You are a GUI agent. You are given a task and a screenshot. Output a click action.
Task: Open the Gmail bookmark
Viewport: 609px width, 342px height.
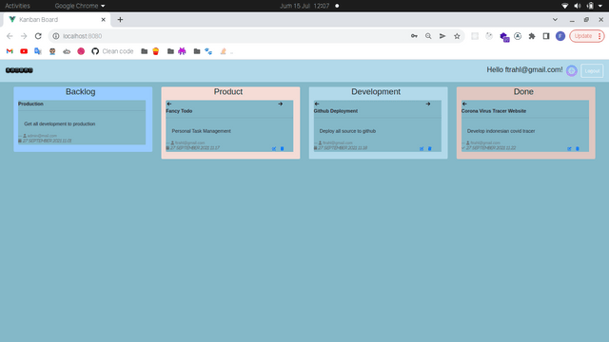(x=10, y=51)
